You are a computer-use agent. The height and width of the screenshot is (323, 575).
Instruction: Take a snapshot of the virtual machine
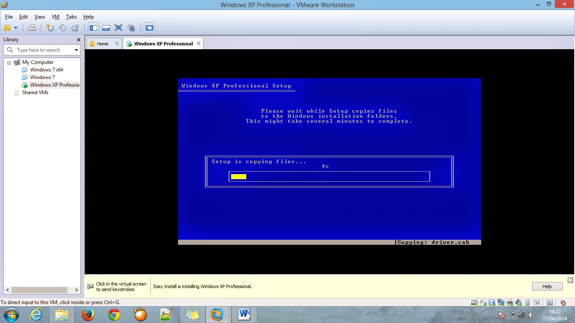tap(50, 28)
